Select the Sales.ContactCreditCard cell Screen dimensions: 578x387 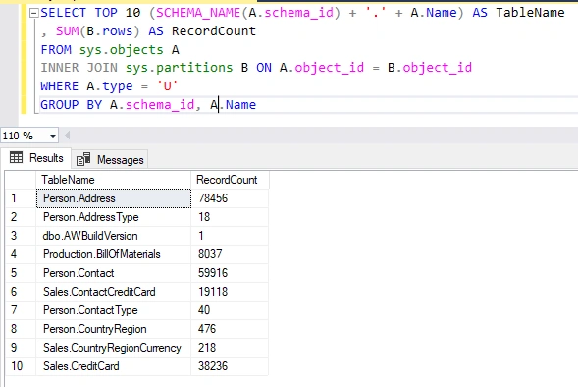pos(114,292)
